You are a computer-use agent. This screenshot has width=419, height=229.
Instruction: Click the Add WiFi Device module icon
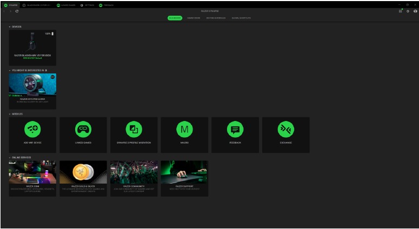[32, 129]
